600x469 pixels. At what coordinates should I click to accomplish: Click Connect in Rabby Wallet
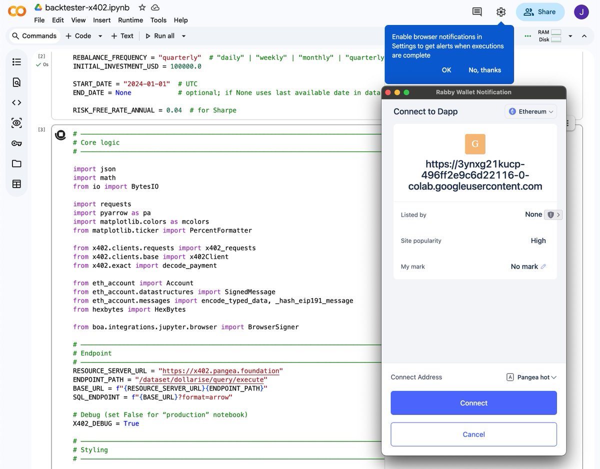tap(473, 403)
